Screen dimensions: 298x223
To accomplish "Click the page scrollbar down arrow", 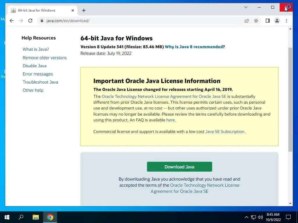I will 290,204.
